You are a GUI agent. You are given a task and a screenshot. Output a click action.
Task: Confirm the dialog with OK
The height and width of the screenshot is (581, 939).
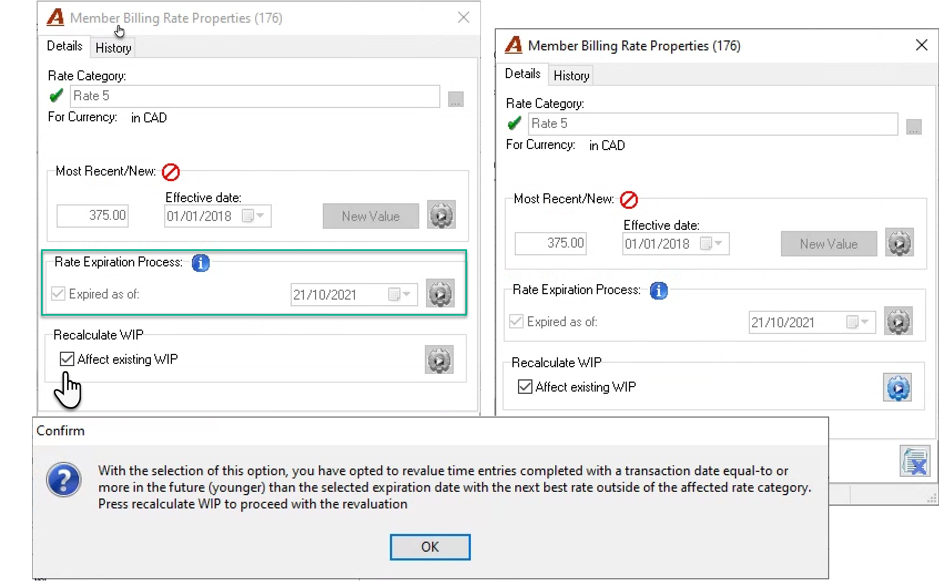(430, 547)
